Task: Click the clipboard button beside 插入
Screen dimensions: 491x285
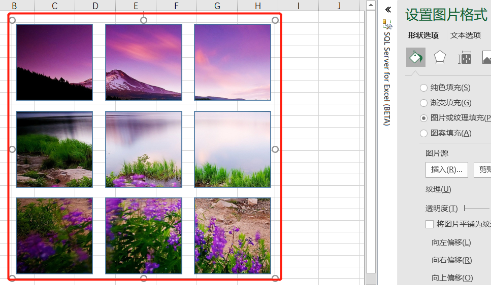Action: tap(482, 170)
